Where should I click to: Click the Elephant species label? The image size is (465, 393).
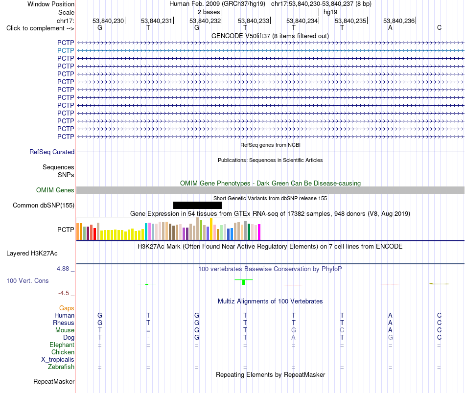tap(62, 345)
